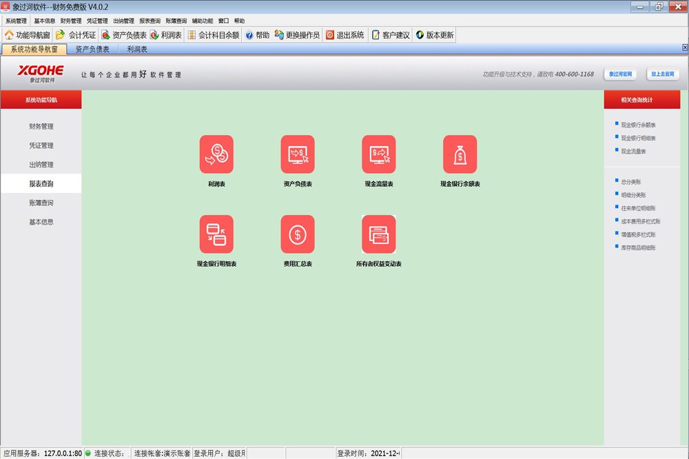Open the 费用汇总表 dollar-coin icon
689x459 pixels.
click(x=298, y=234)
